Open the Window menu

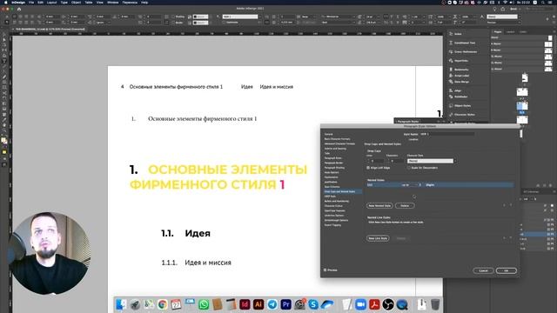pyautogui.click(x=113, y=2)
